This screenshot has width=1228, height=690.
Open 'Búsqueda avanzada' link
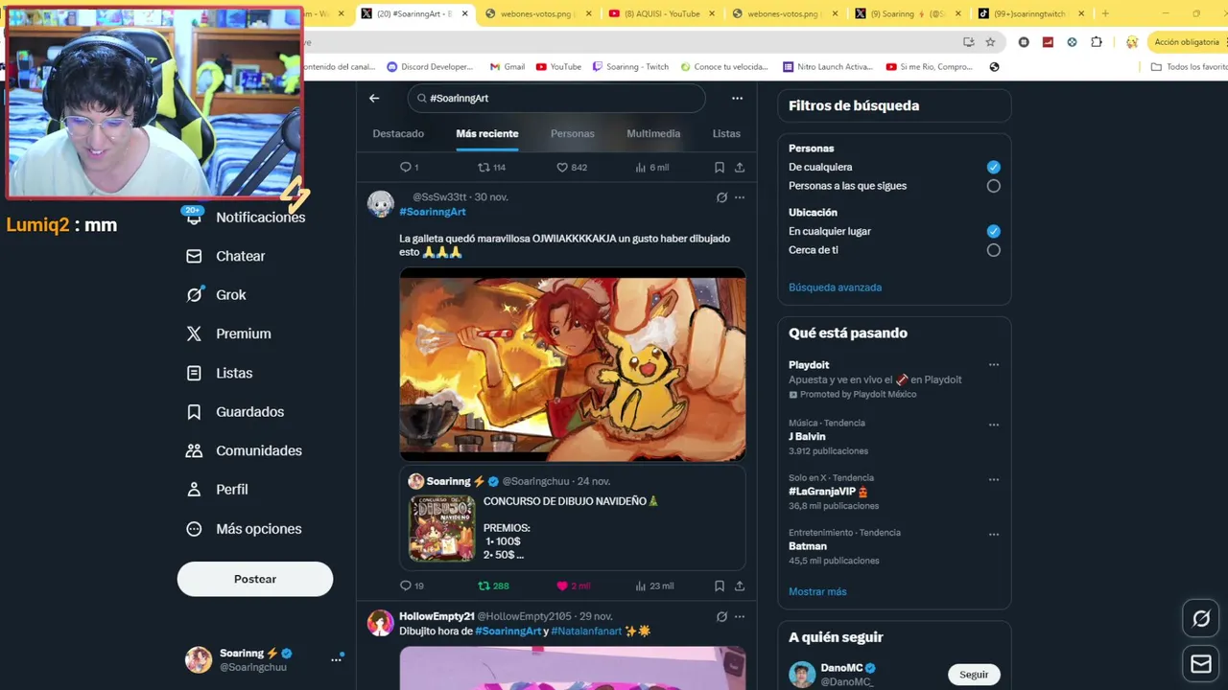click(x=835, y=287)
